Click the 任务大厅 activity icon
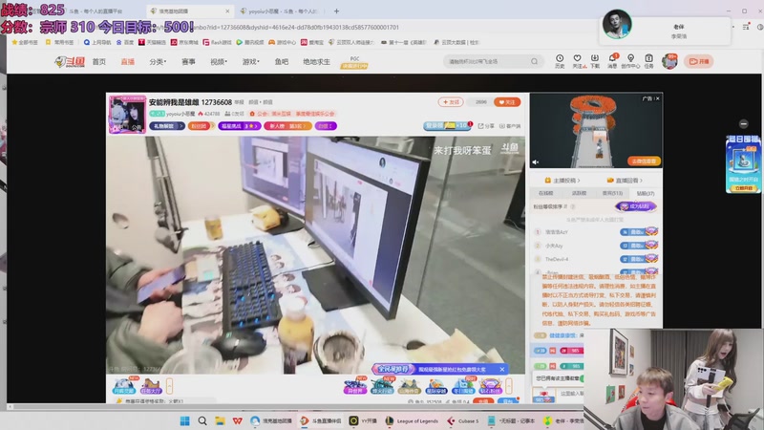Image resolution: width=764 pixels, height=430 pixels. point(151,386)
